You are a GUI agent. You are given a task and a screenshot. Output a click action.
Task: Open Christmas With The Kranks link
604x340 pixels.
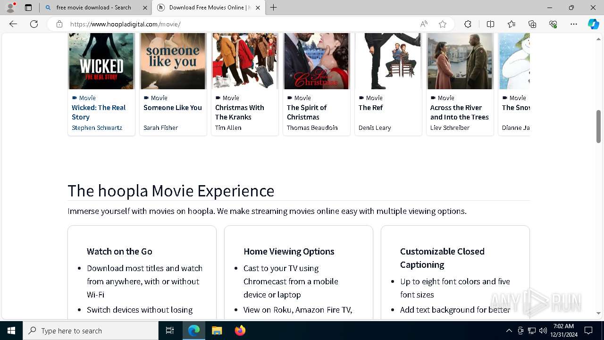coord(240,112)
